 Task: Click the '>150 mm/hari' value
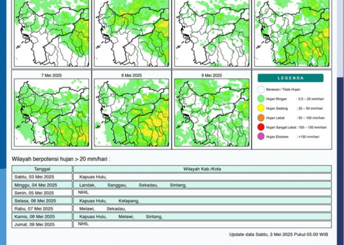tap(308, 137)
